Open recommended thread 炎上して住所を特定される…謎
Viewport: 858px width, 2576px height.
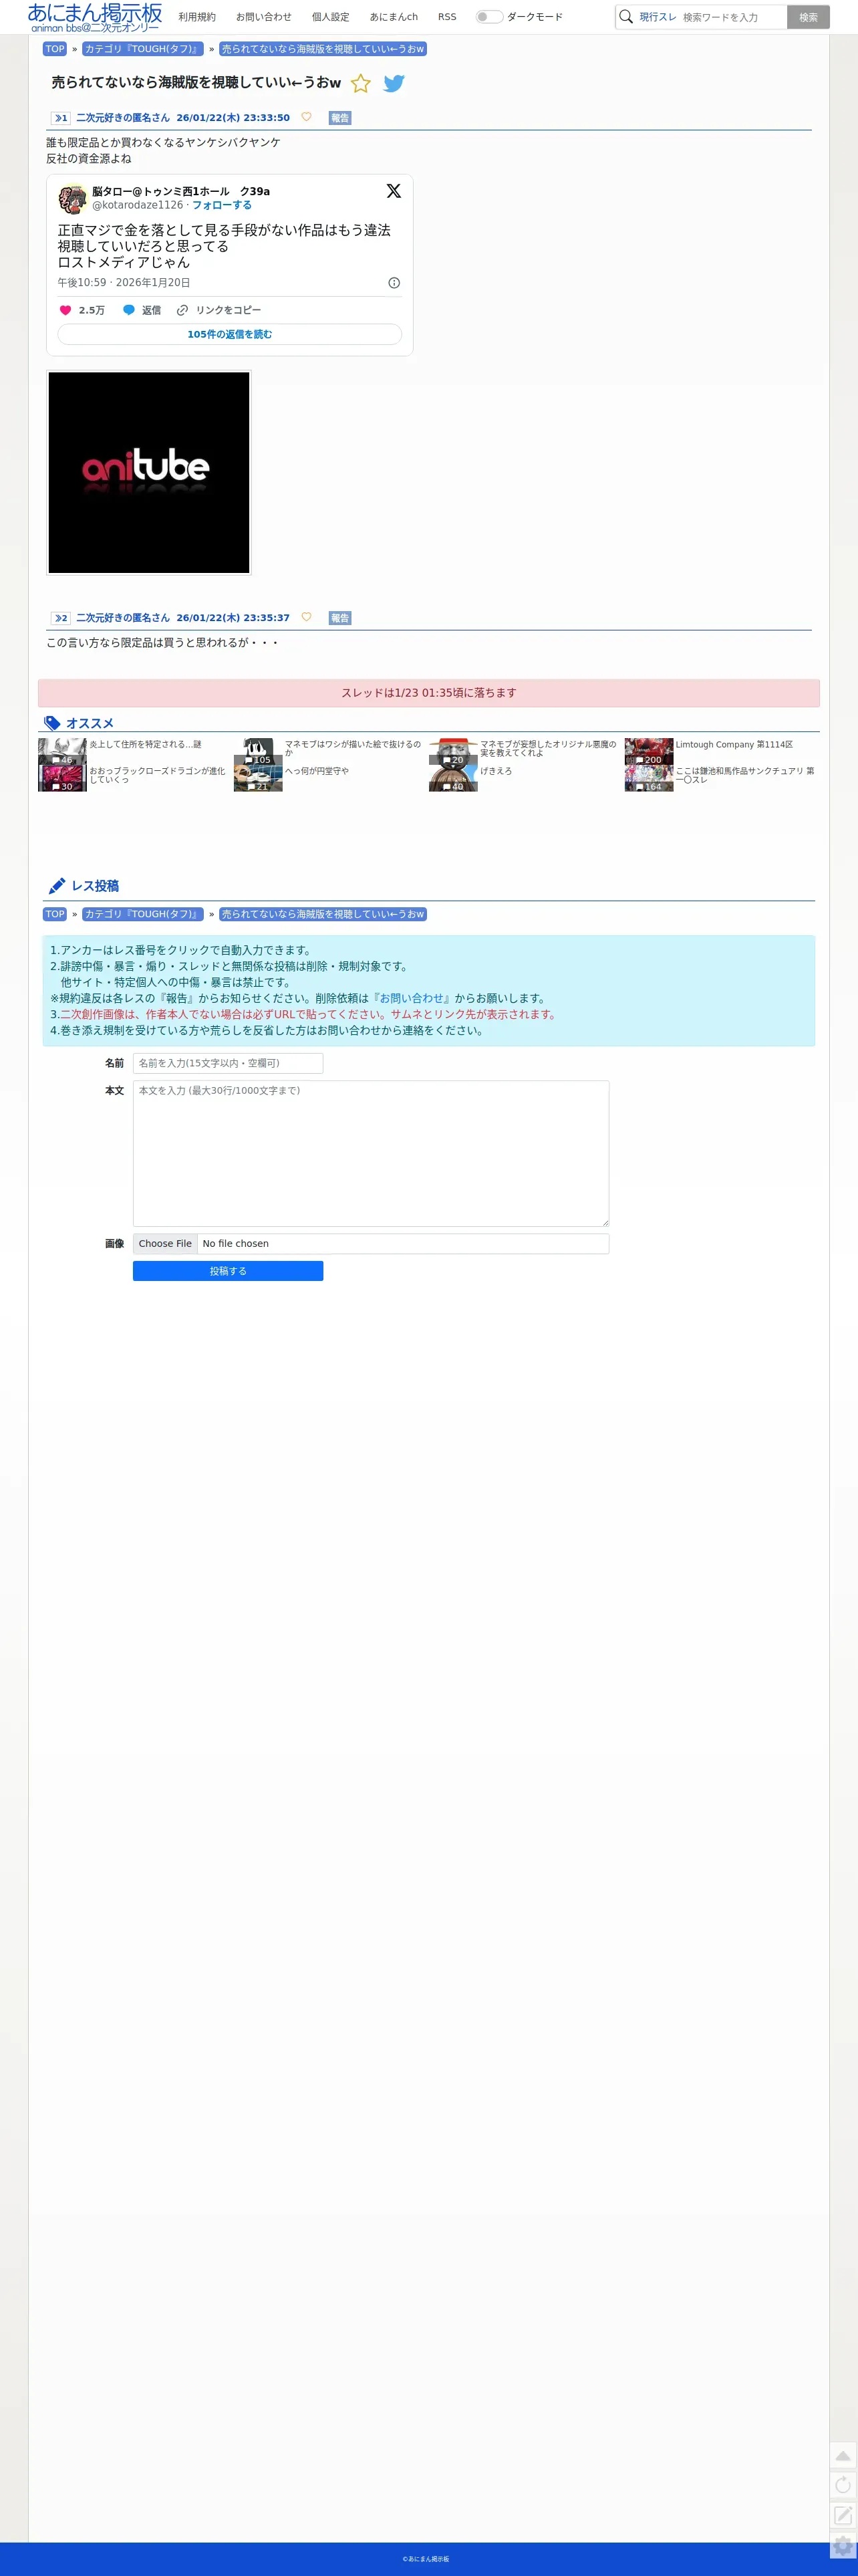[x=146, y=744]
